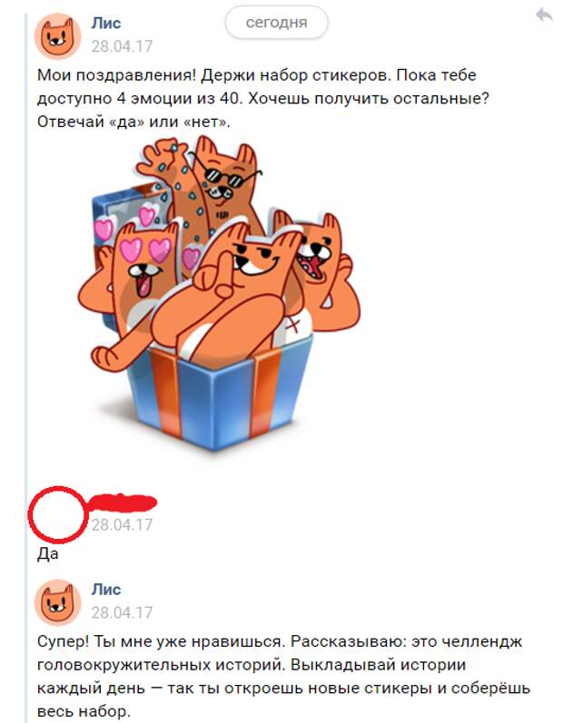
Task: Open Лис avatar in the first message
Action: tap(58, 36)
